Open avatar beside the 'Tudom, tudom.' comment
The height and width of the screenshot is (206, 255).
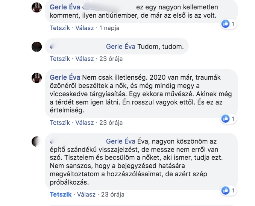[x=36, y=47]
